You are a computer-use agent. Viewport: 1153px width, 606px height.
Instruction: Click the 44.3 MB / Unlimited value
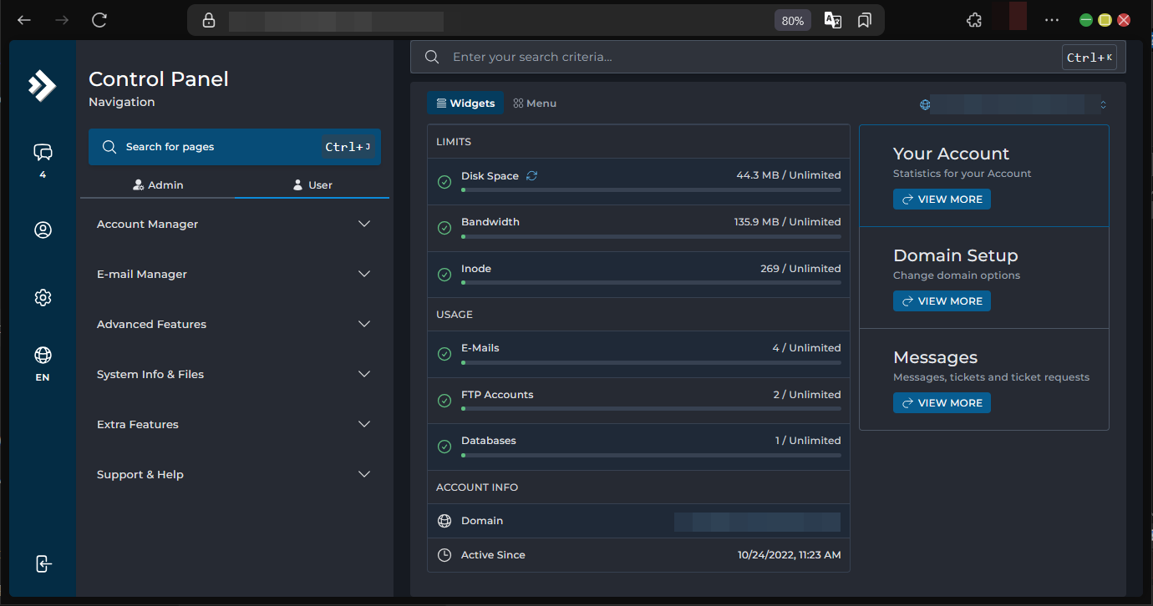[x=789, y=175]
